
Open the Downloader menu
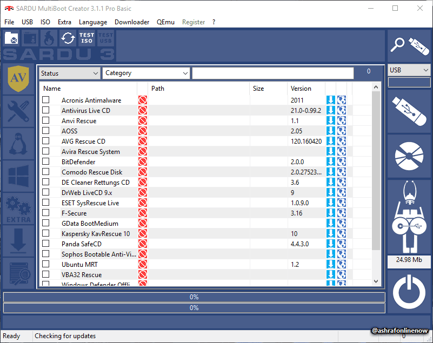click(x=132, y=22)
